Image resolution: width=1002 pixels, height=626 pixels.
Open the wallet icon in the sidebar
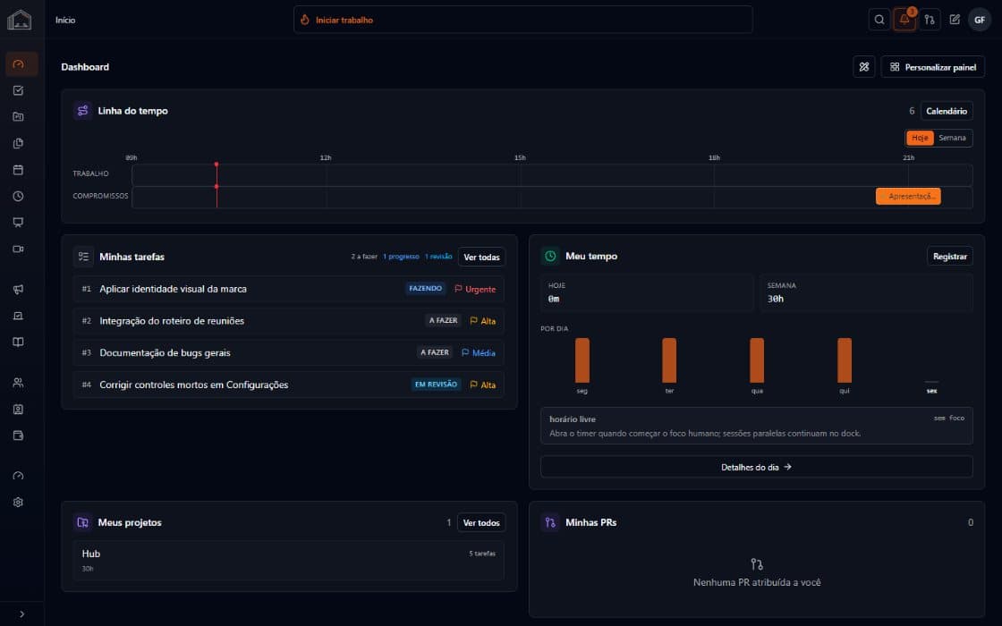18,436
